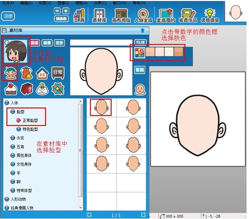This screenshot has height=219, width=249.
Task: Click the material search input field
Action: 101,43
